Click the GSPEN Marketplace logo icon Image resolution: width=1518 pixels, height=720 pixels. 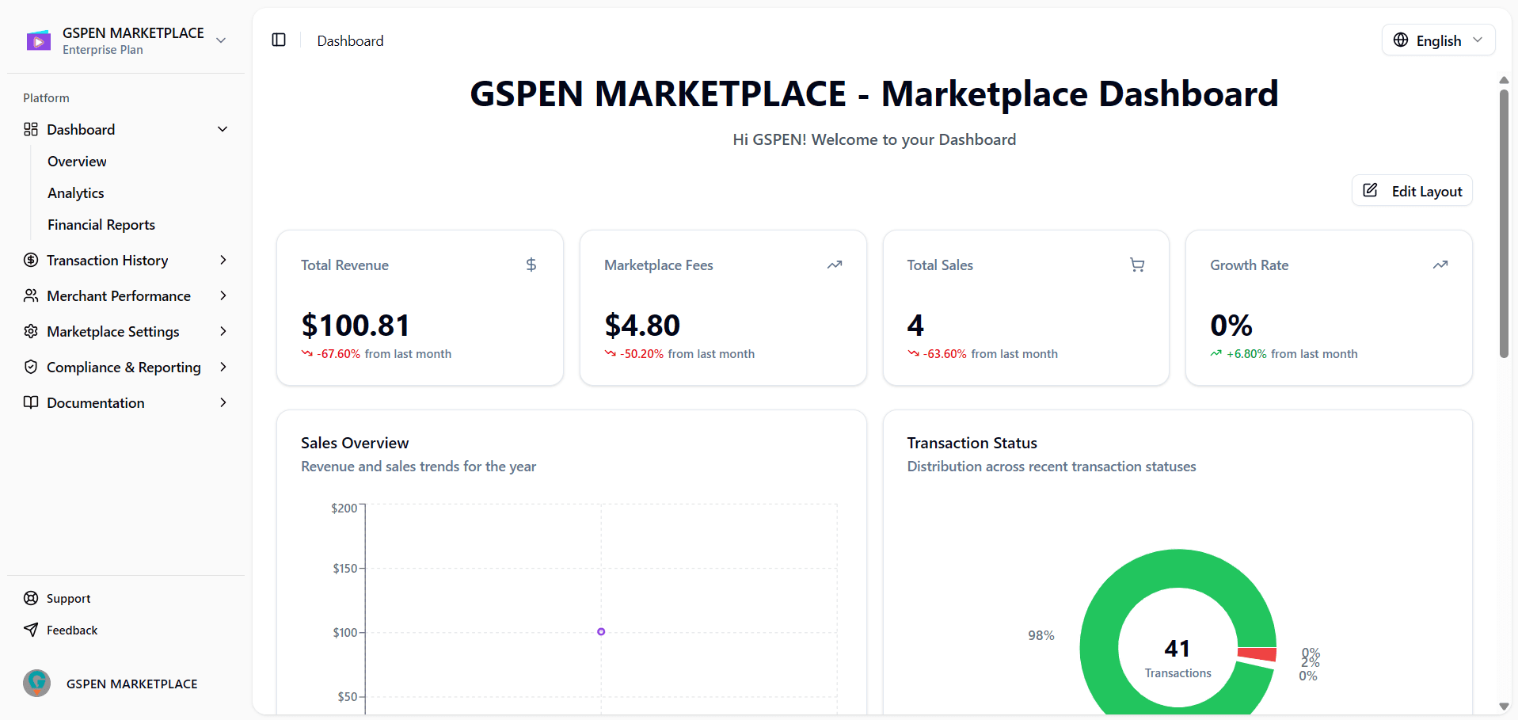38,40
